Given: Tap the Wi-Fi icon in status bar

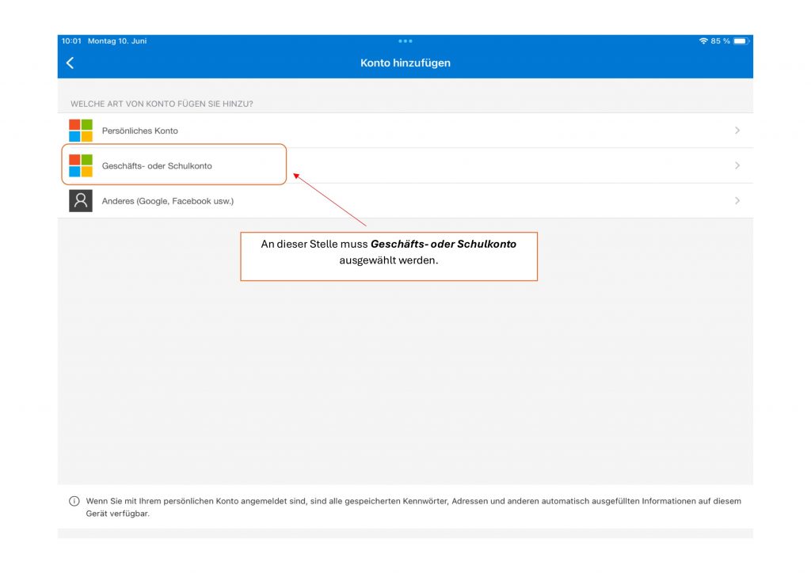Looking at the screenshot, I should click(x=703, y=41).
